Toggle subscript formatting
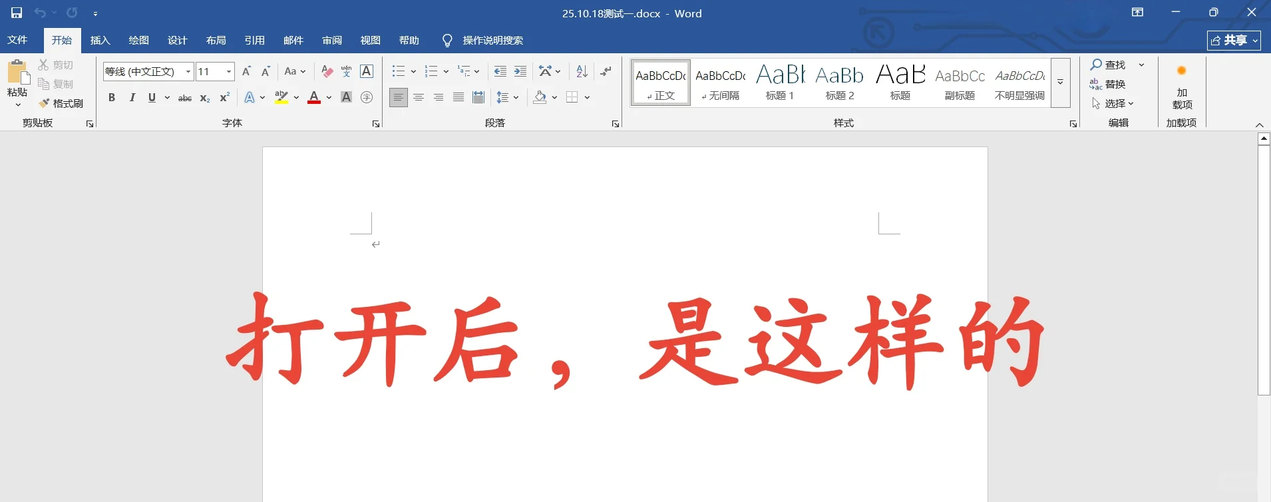Image resolution: width=1271 pixels, height=502 pixels. coord(205,97)
